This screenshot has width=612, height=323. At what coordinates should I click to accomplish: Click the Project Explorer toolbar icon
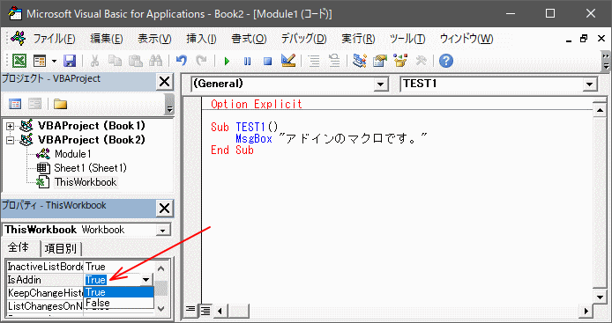tap(360, 61)
